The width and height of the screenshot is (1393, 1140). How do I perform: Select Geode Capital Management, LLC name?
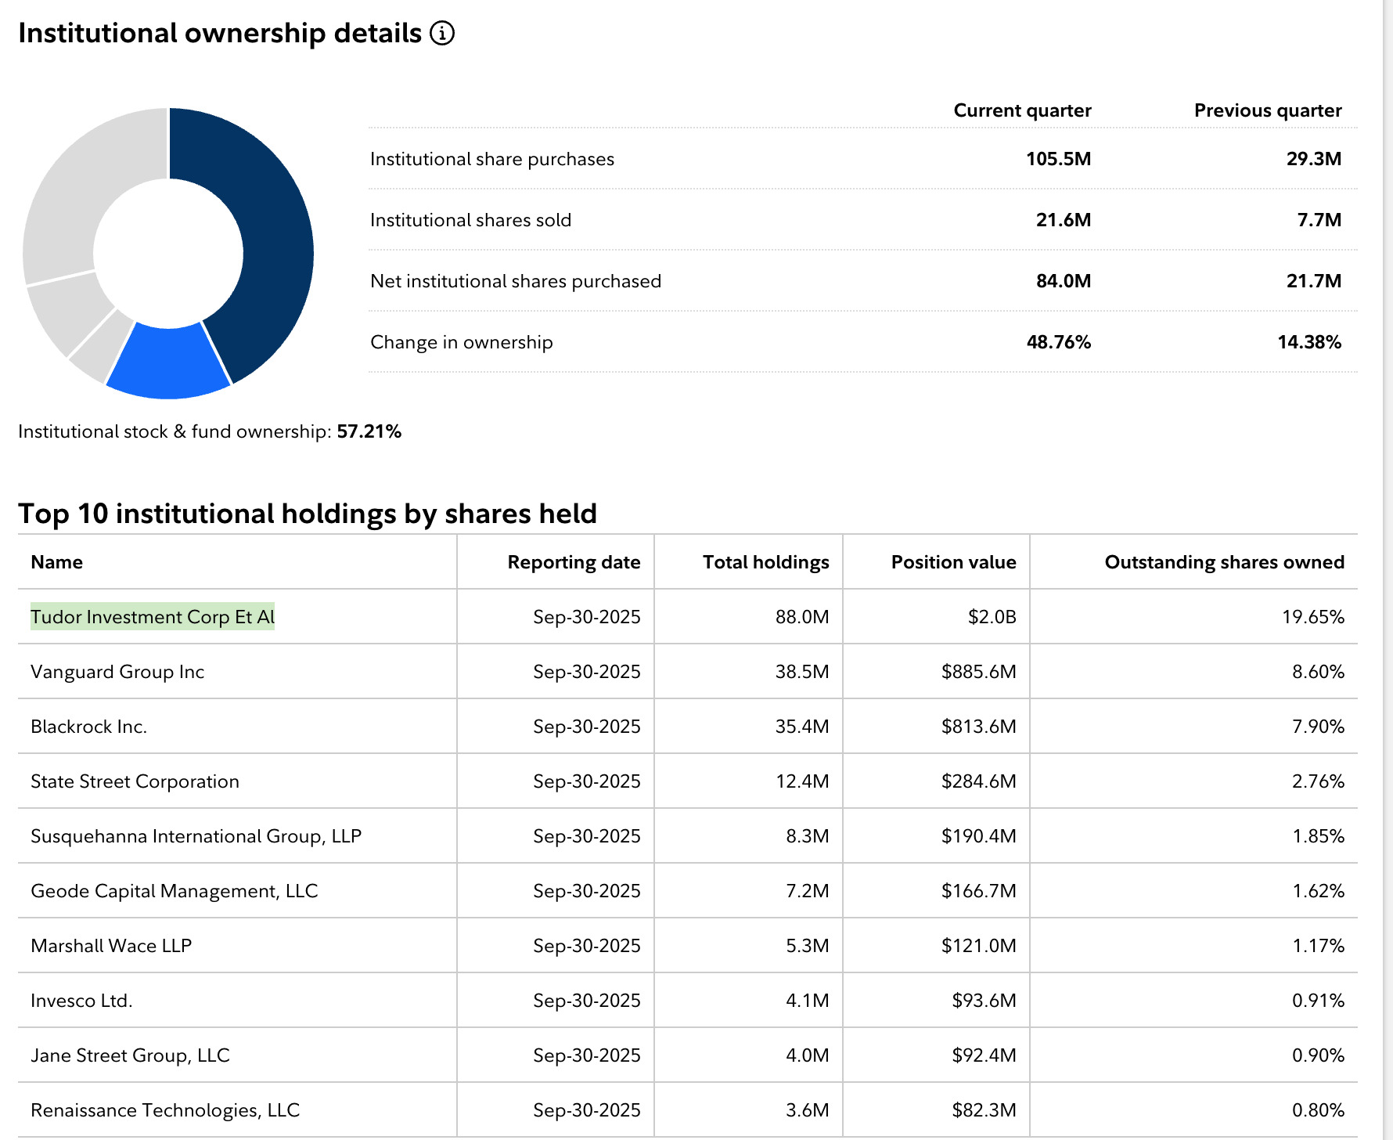(174, 891)
